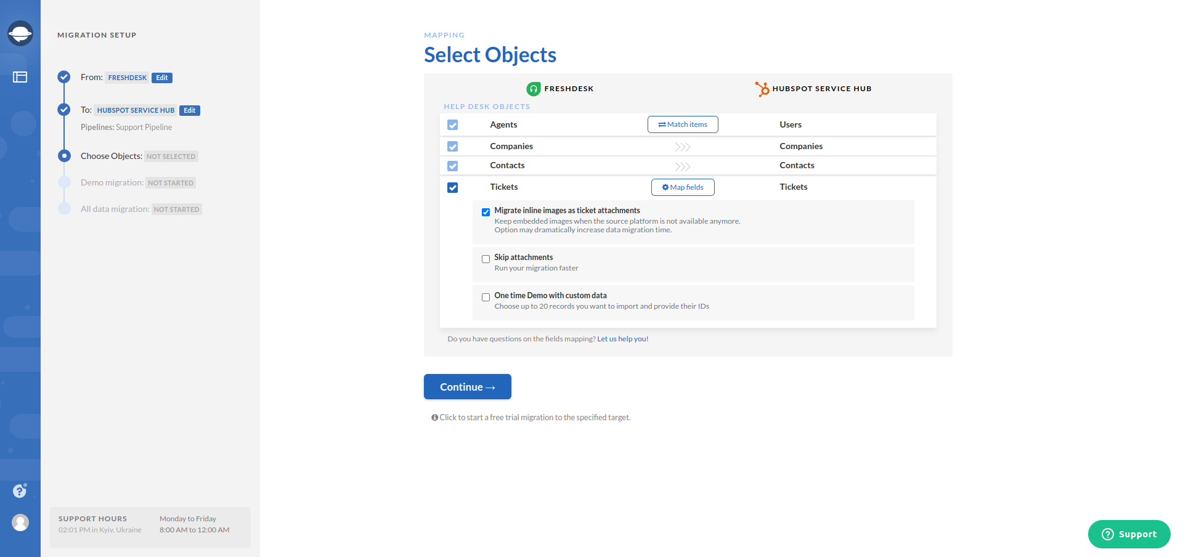Click the completed To step checkmark
The height and width of the screenshot is (557, 1183).
pyautogui.click(x=64, y=110)
